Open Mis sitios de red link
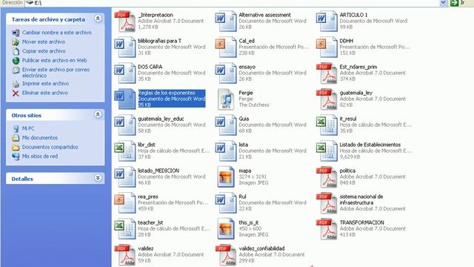Image resolution: width=474 pixels, height=267 pixels. point(40,156)
